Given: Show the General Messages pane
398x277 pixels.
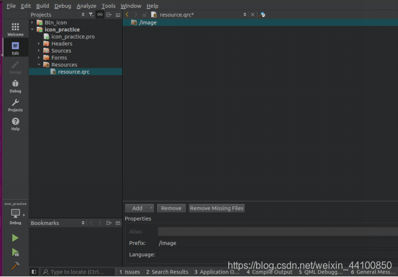Looking at the screenshot, I should coord(374,272).
